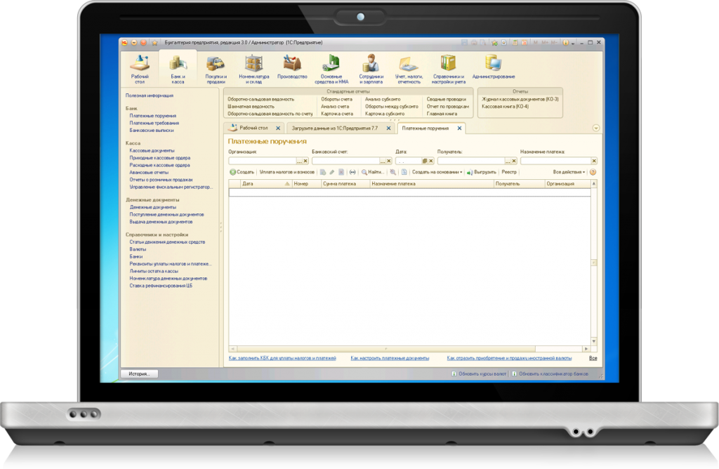719x469 pixels.
Task: Open Номенклатура и склад section
Action: click(253, 68)
